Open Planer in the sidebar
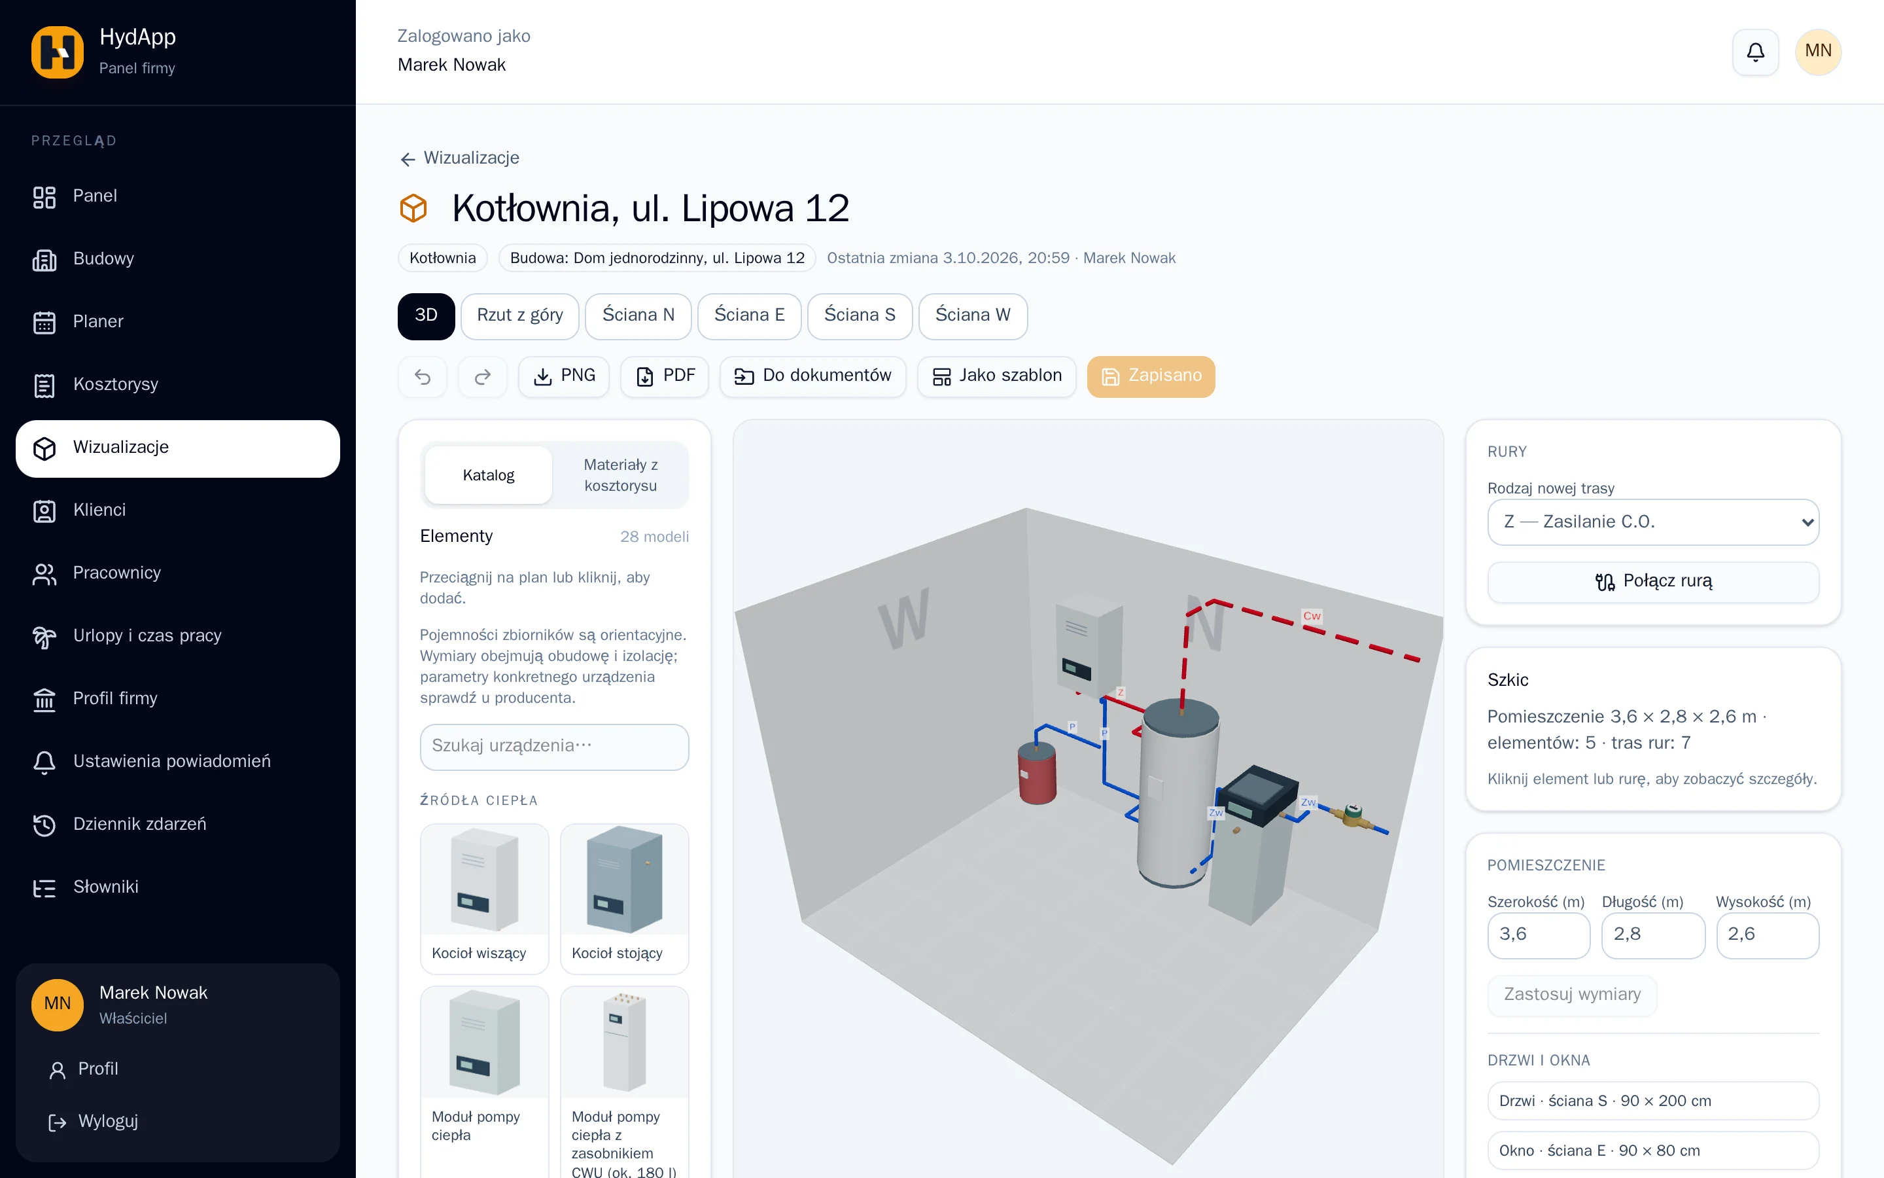The width and height of the screenshot is (1884, 1178). tap(177, 322)
